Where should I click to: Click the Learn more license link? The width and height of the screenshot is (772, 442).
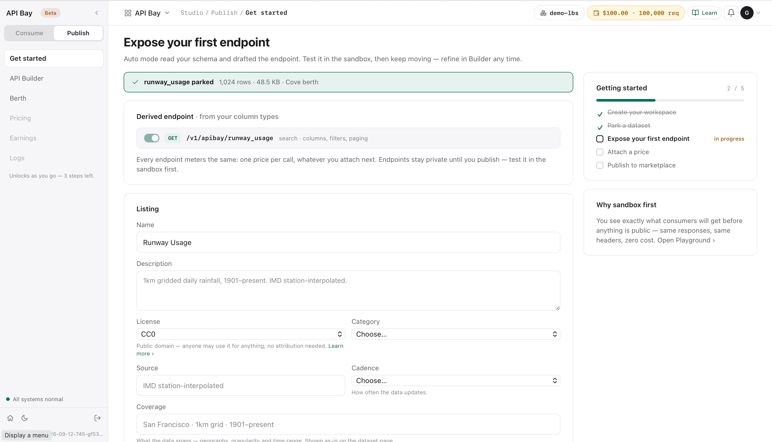click(x=336, y=346)
